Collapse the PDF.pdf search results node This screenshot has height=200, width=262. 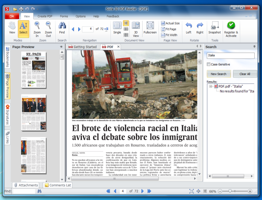pyautogui.click(x=211, y=86)
